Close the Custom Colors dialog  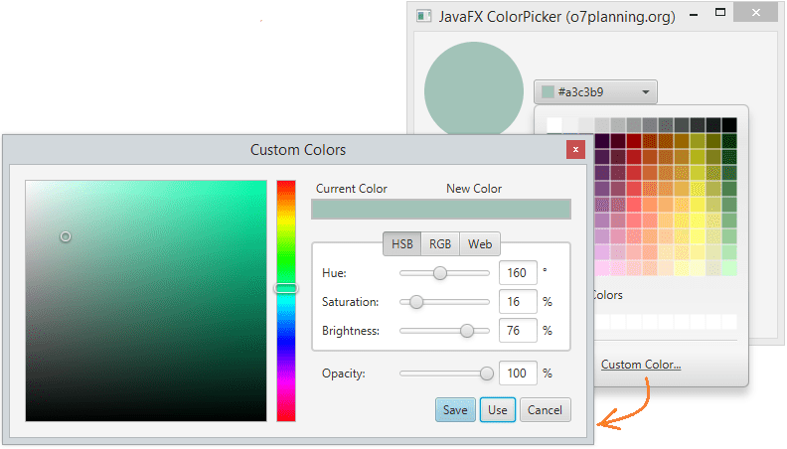coord(575,149)
